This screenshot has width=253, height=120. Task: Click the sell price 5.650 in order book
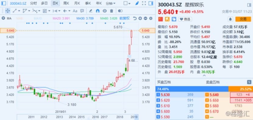click(214, 100)
